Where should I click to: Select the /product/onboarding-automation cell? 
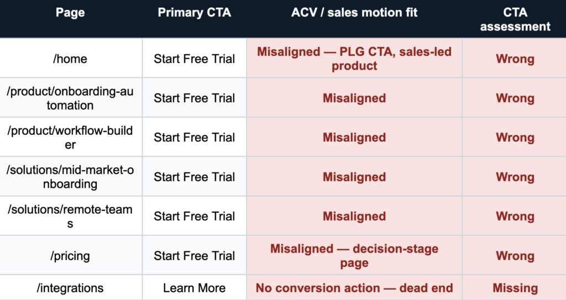[x=70, y=98]
